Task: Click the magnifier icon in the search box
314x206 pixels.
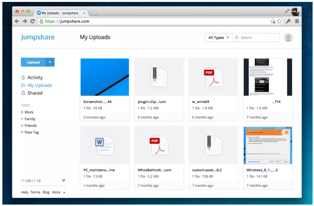Action: [x=237, y=37]
